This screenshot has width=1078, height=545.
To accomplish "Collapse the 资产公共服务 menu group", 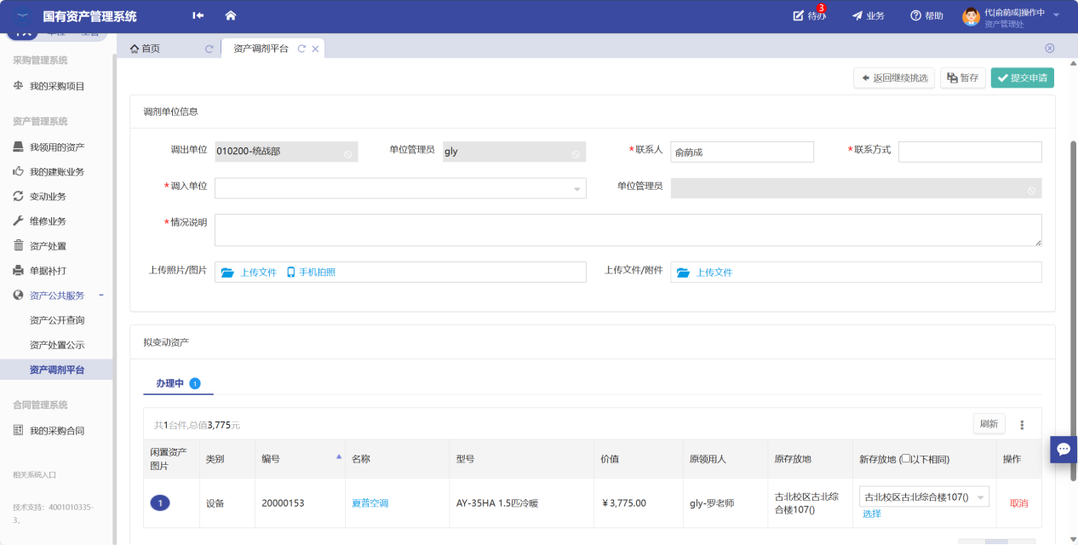I will tap(101, 295).
